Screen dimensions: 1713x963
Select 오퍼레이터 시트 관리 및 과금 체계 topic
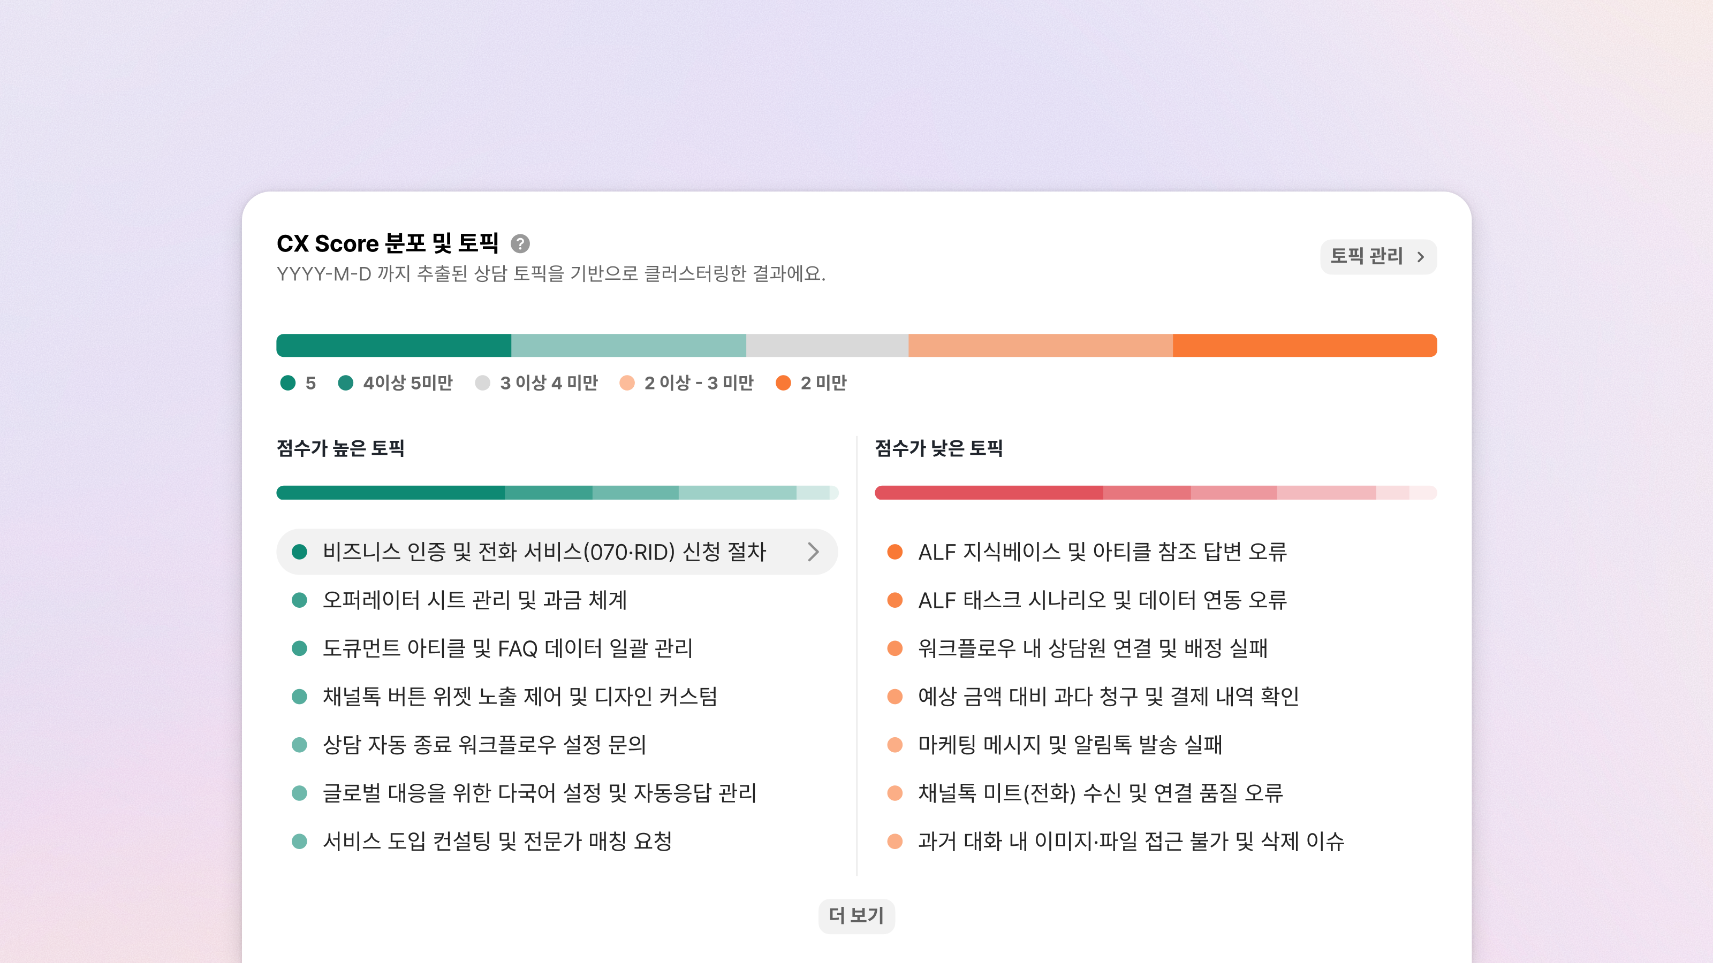point(474,600)
